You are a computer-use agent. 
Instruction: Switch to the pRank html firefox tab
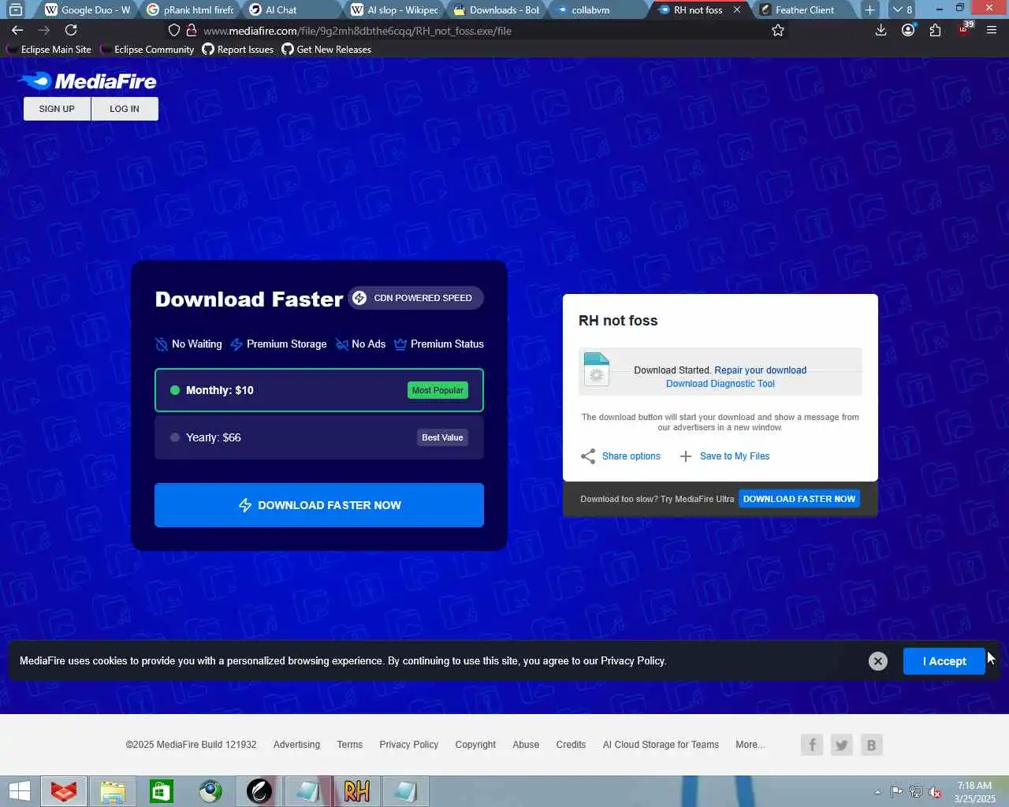click(x=189, y=9)
